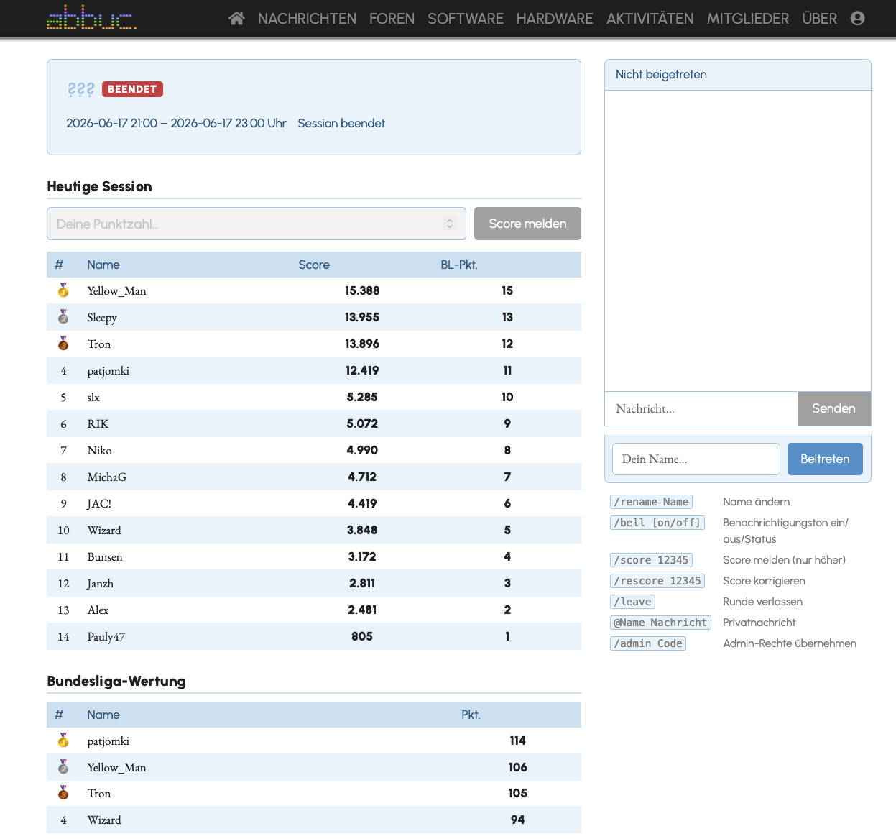Adjust the score field stepper arrows

pyautogui.click(x=450, y=224)
